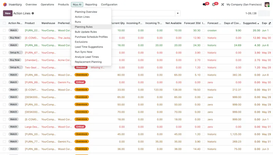Check the FURN_66 row checkbox
The image size is (273, 155).
click(x=4, y=45)
